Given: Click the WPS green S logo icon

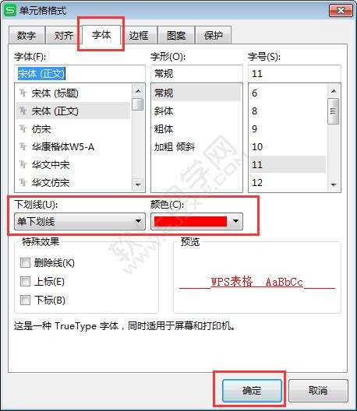Looking at the screenshot, I should (10, 10).
